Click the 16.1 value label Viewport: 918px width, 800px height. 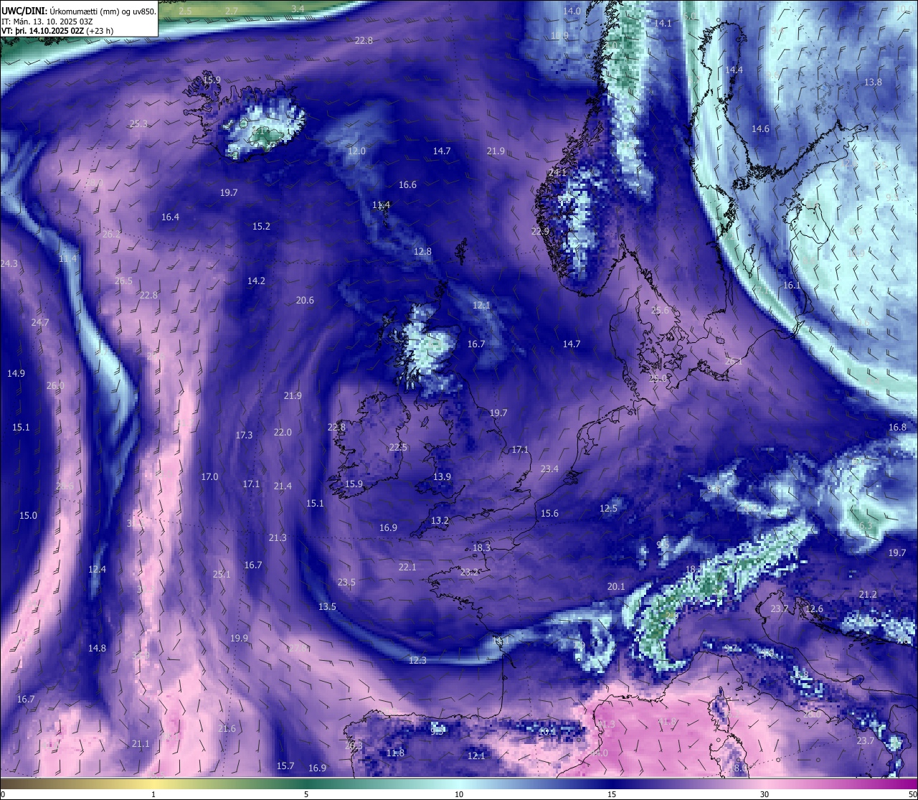pos(792,285)
